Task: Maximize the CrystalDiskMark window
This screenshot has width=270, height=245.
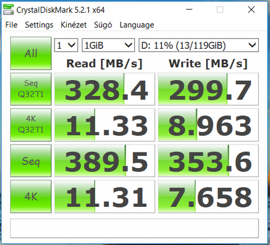Action: click(220, 10)
